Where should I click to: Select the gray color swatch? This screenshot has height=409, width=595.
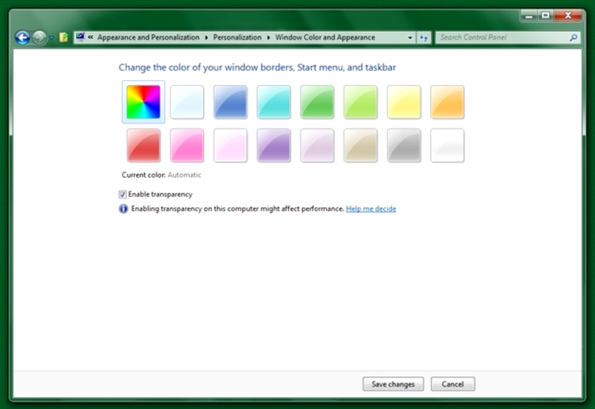click(x=404, y=145)
